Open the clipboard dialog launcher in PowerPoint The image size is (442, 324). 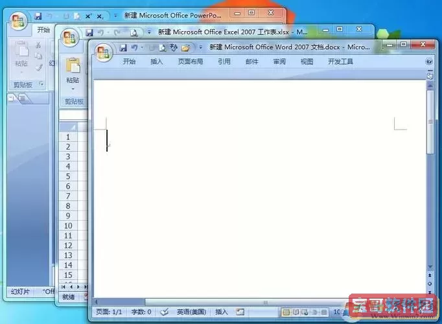41,84
